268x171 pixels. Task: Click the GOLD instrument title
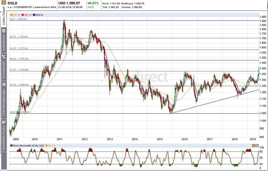pyautogui.click(x=13, y=3)
